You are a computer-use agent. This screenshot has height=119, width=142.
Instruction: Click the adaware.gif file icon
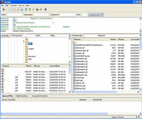point(74,48)
